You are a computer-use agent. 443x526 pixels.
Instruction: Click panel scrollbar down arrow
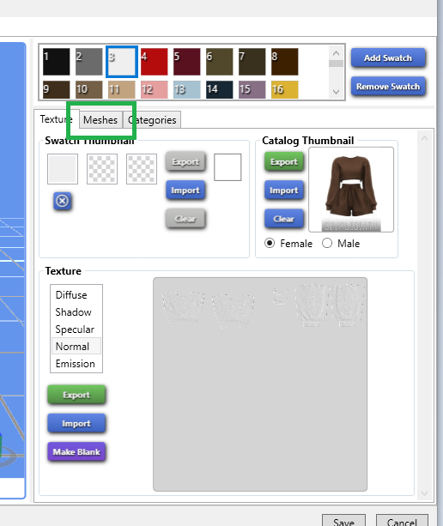point(424,493)
